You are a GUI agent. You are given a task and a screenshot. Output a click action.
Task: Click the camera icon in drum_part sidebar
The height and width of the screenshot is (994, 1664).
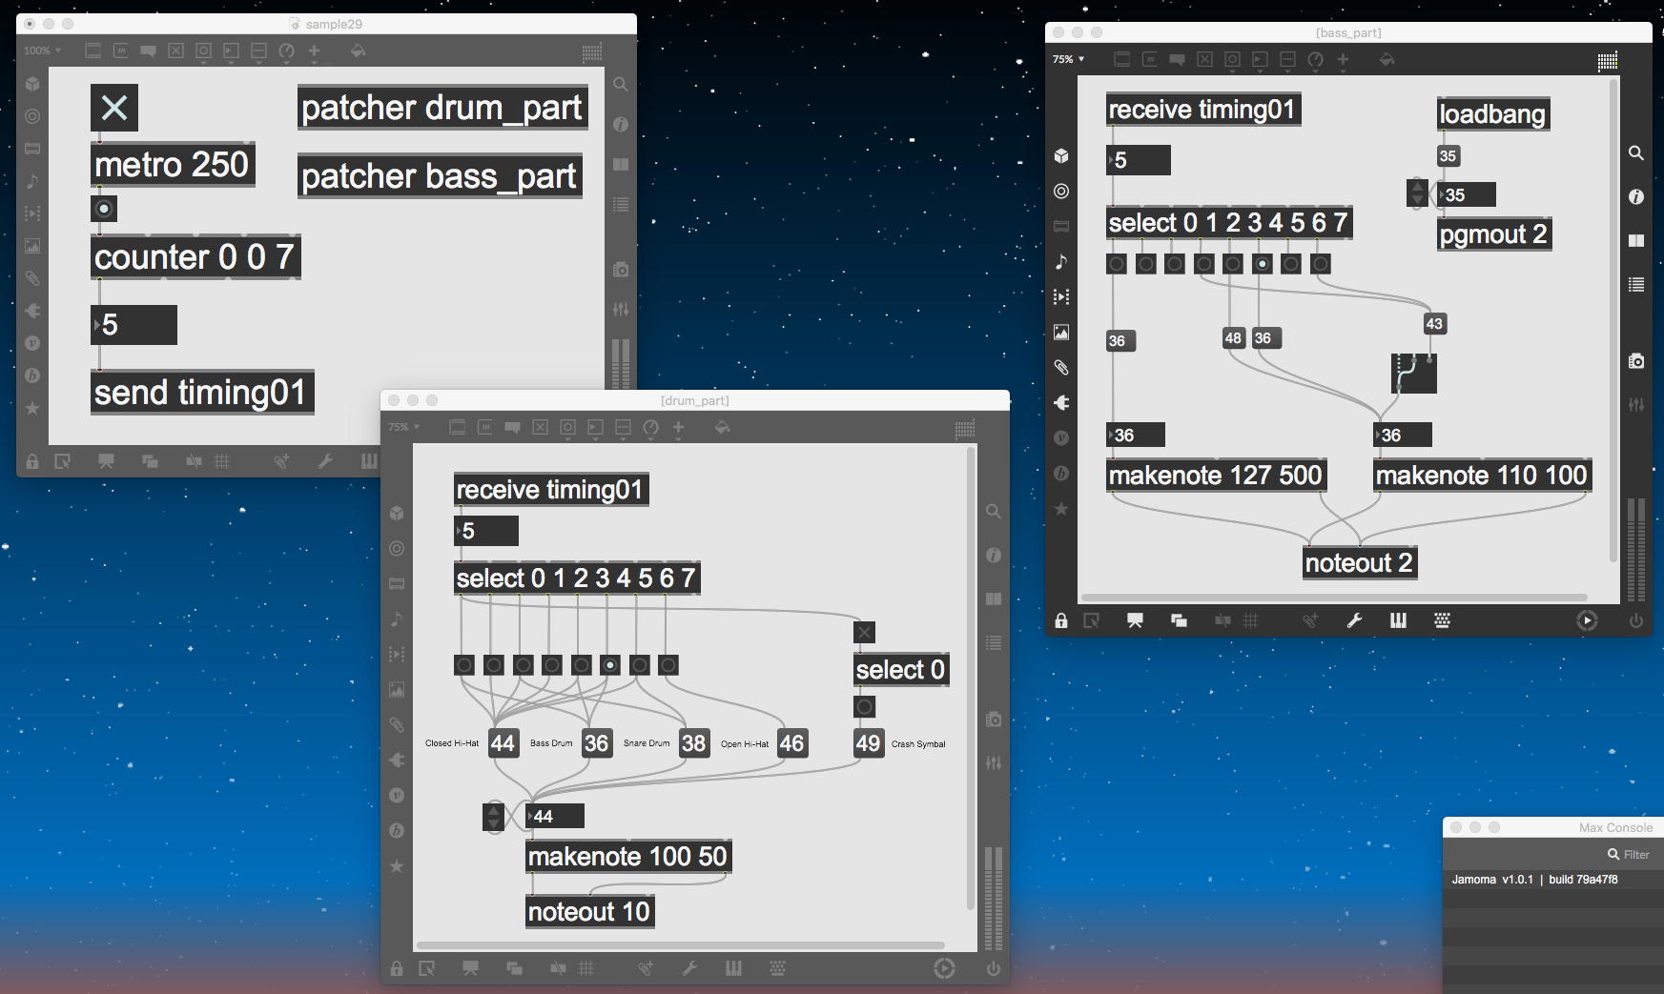point(993,720)
